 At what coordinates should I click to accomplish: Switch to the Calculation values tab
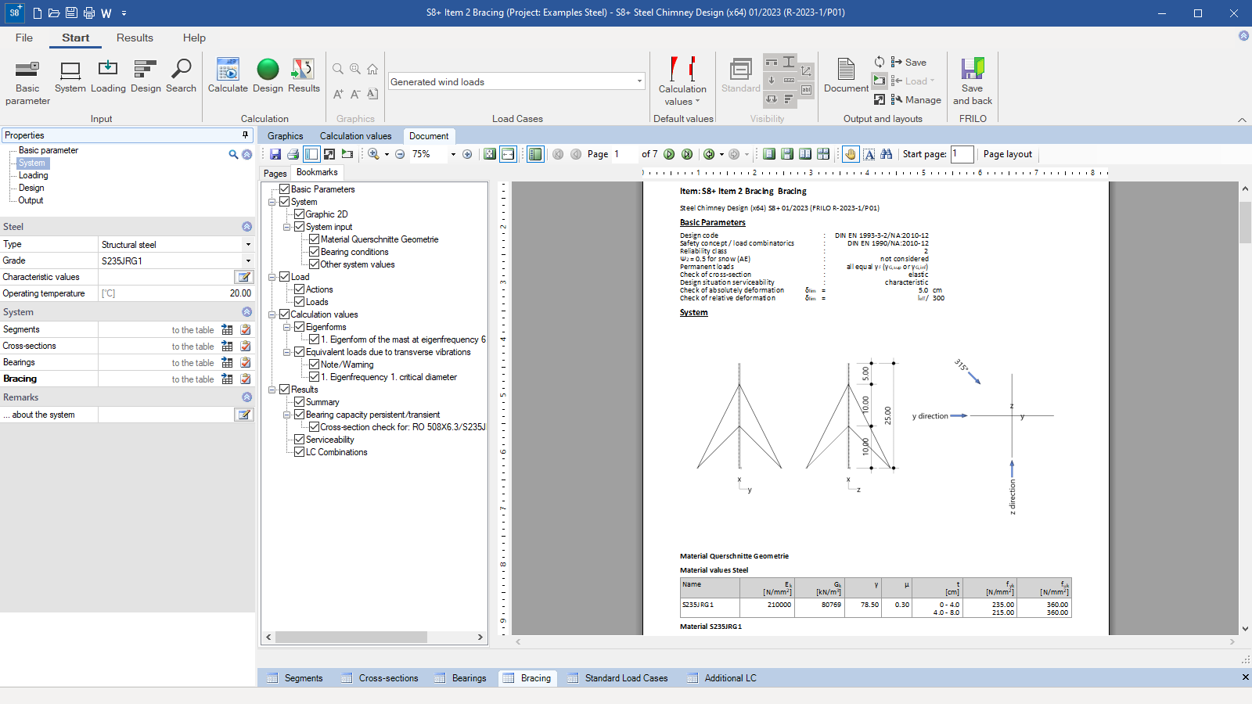(355, 136)
